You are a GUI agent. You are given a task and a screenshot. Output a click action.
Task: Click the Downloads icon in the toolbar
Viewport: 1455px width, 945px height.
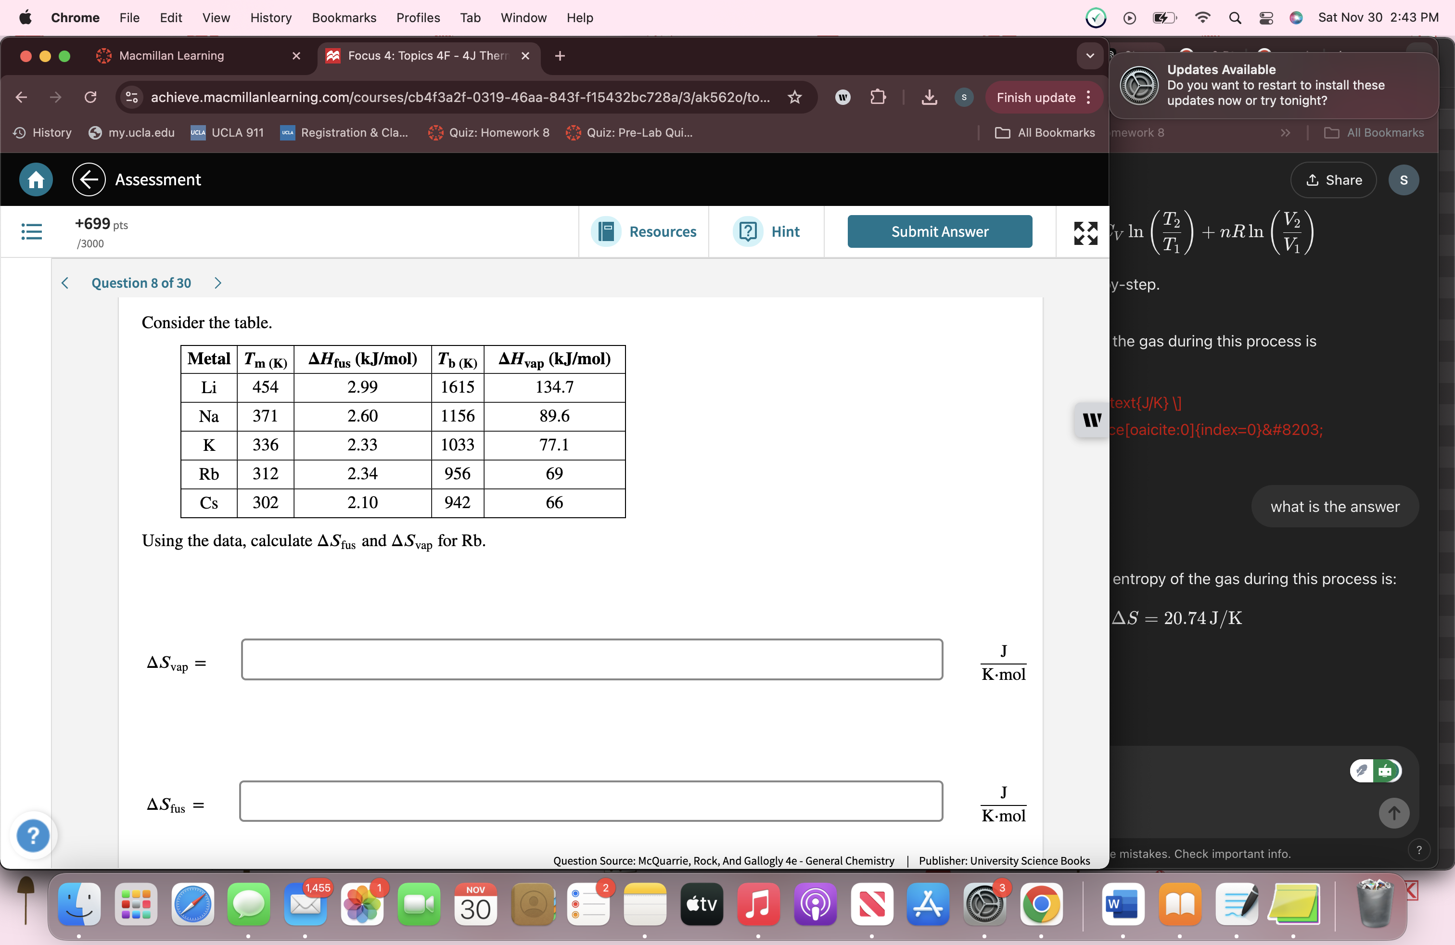tap(929, 98)
